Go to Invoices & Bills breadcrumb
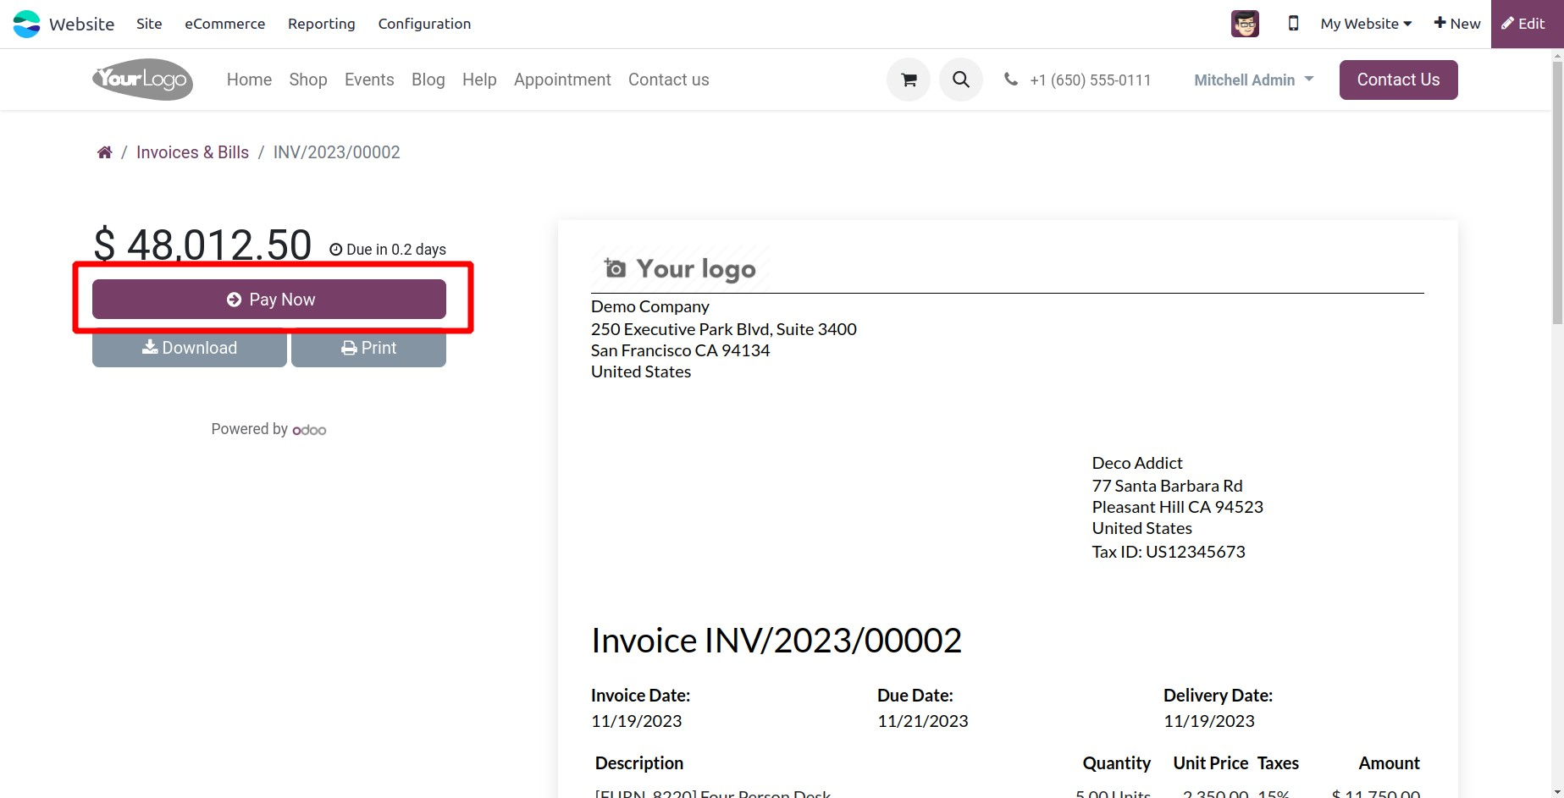The width and height of the screenshot is (1564, 798). click(192, 152)
